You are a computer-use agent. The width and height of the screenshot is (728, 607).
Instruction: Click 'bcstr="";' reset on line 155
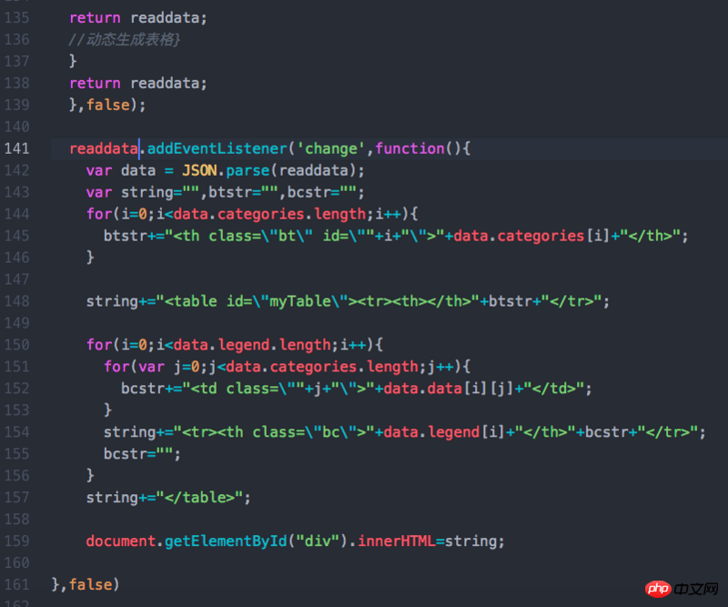click(x=142, y=454)
